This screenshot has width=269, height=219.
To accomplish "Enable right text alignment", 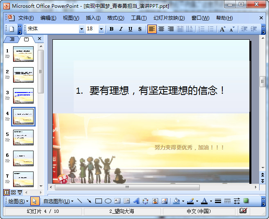I will click(171, 29).
